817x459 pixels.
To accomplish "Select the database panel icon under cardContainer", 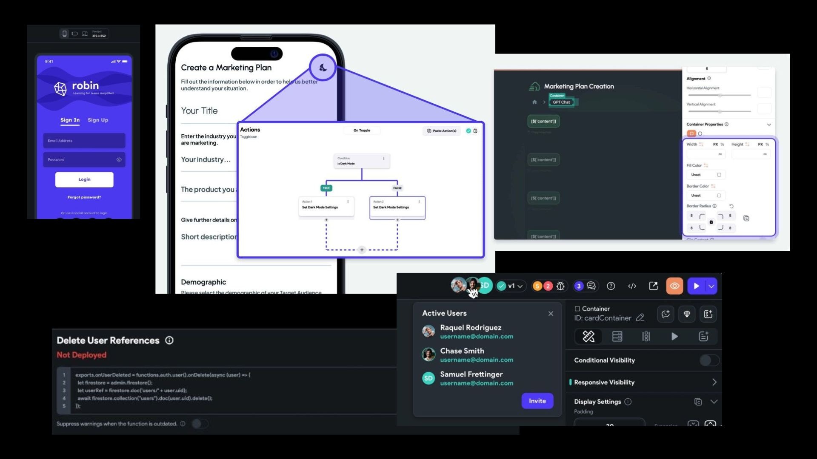I will pyautogui.click(x=617, y=336).
